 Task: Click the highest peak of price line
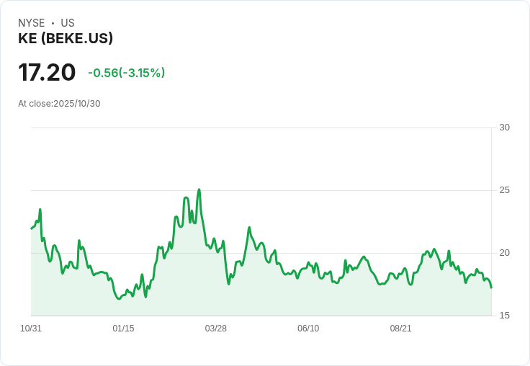199,190
